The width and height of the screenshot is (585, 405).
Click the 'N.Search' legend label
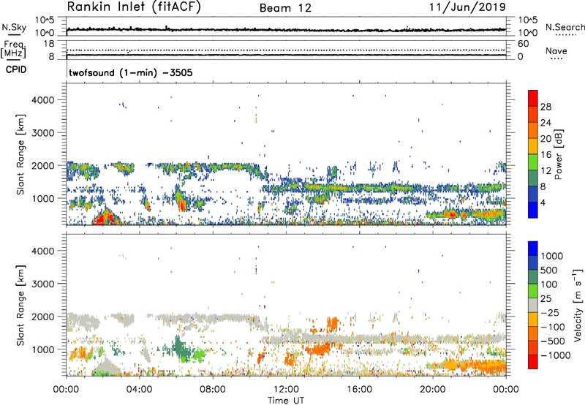(565, 27)
